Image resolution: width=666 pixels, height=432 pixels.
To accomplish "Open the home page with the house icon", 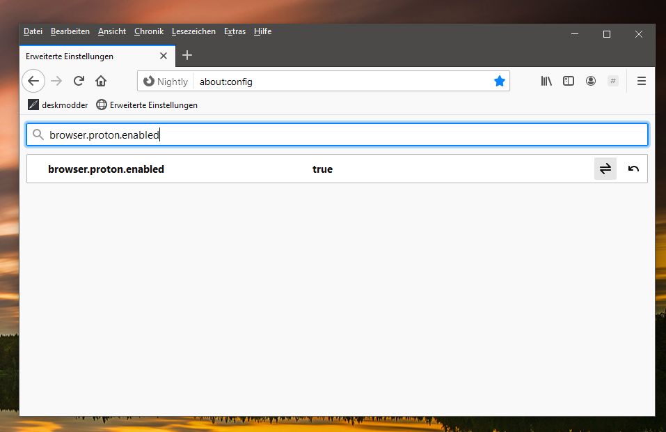I will (101, 81).
